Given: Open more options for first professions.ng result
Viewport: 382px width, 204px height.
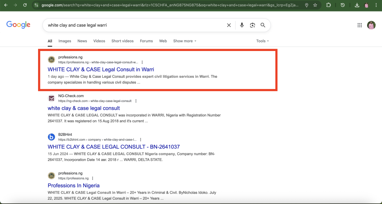Looking at the screenshot, I should [x=142, y=62].
